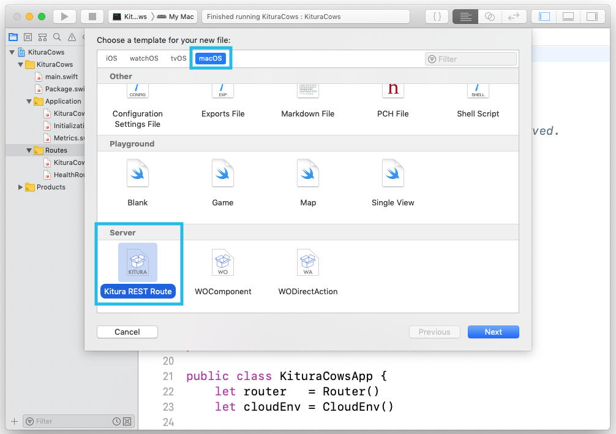Collapse the KituraCows folder group
This screenshot has width=616, height=434.
click(x=20, y=64)
